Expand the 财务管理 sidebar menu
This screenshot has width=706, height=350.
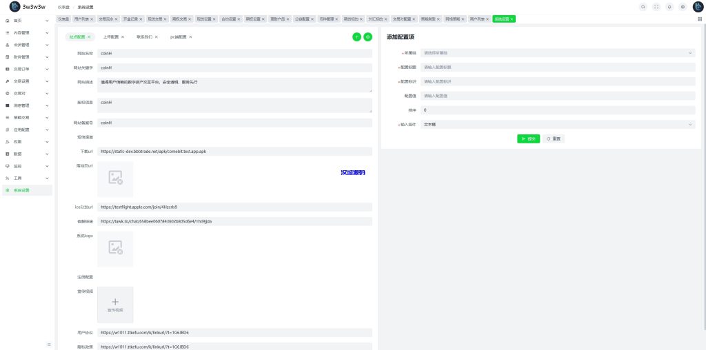click(26, 56)
